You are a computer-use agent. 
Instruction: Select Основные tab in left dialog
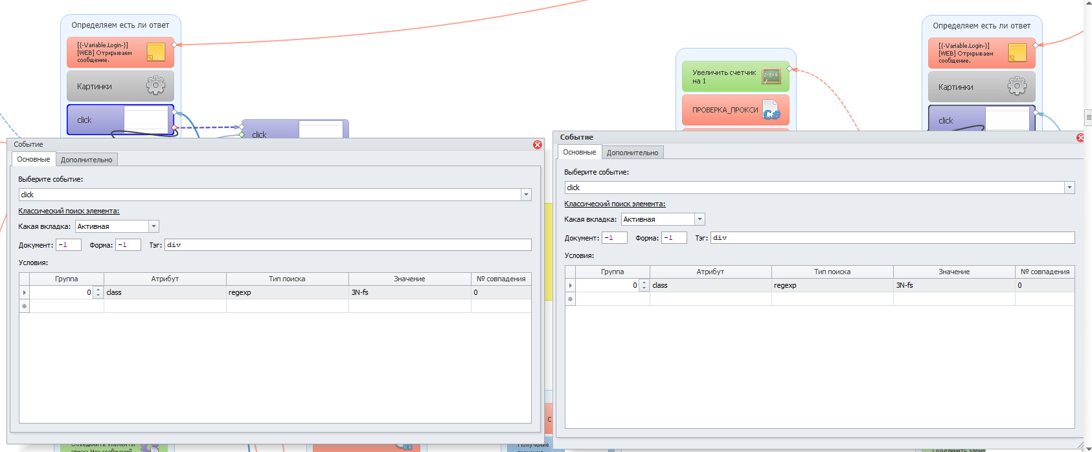point(34,159)
